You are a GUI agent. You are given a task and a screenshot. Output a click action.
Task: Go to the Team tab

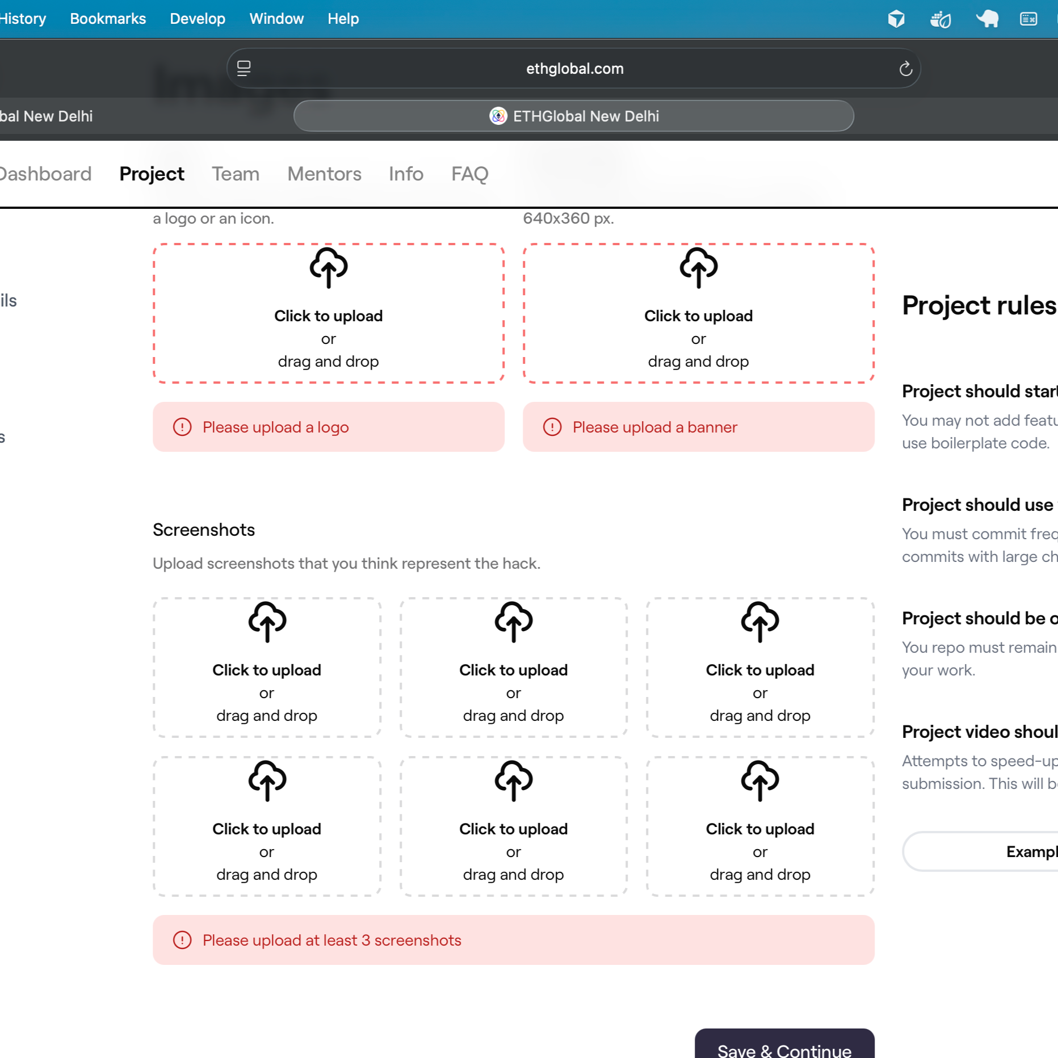(236, 174)
